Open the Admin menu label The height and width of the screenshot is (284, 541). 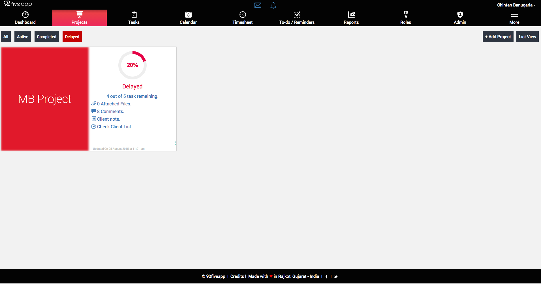pos(460,22)
